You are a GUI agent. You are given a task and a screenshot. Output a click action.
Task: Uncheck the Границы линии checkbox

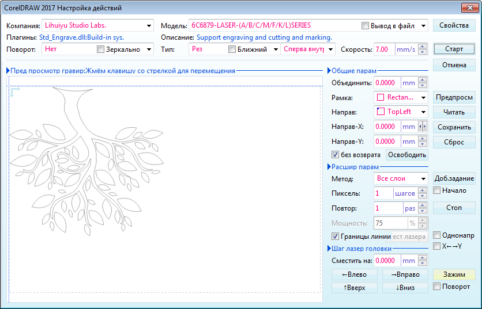[x=335, y=236]
